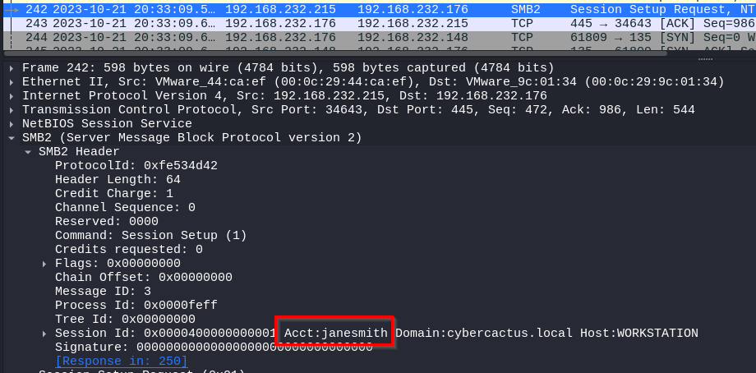Select the ProtocolId field line
Screen dimensions: 756x373
(x=136, y=165)
